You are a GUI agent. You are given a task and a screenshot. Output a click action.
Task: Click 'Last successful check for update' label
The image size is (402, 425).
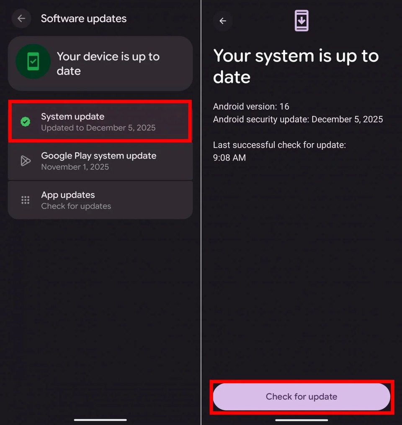coord(279,145)
